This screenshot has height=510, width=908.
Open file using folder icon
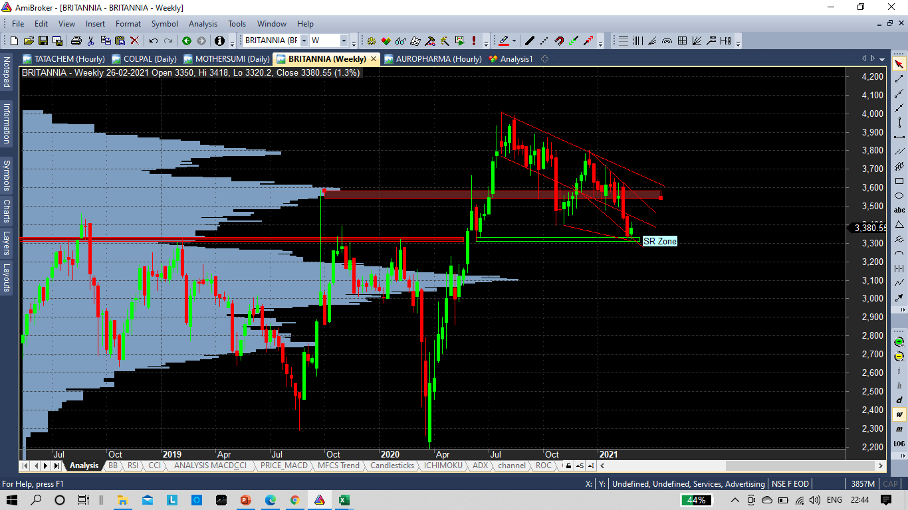click(29, 41)
